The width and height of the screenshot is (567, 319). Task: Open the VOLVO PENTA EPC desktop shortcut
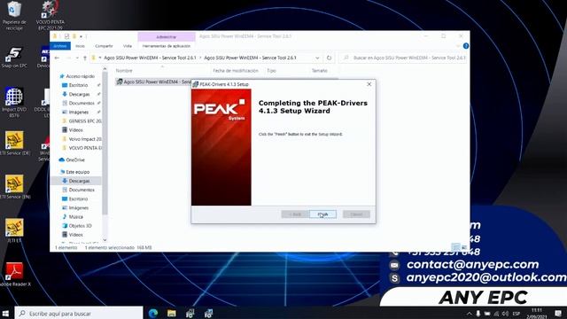click(x=50, y=16)
